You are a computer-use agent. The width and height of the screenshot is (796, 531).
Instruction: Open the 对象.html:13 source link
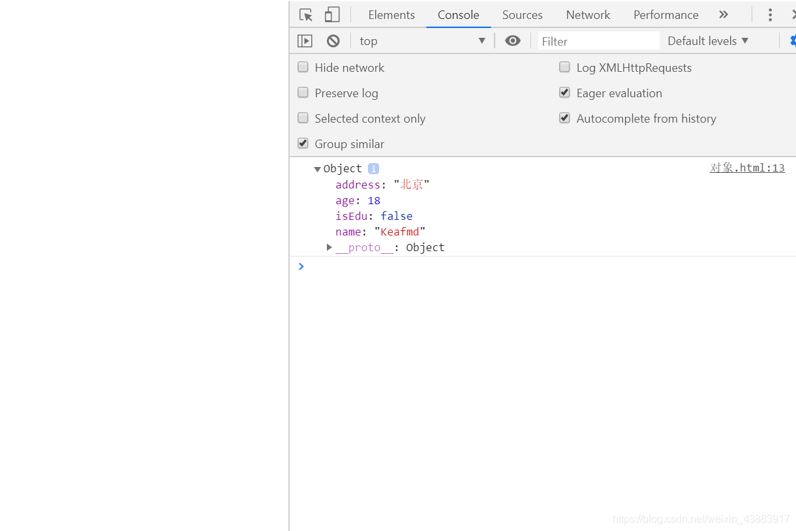click(x=747, y=168)
